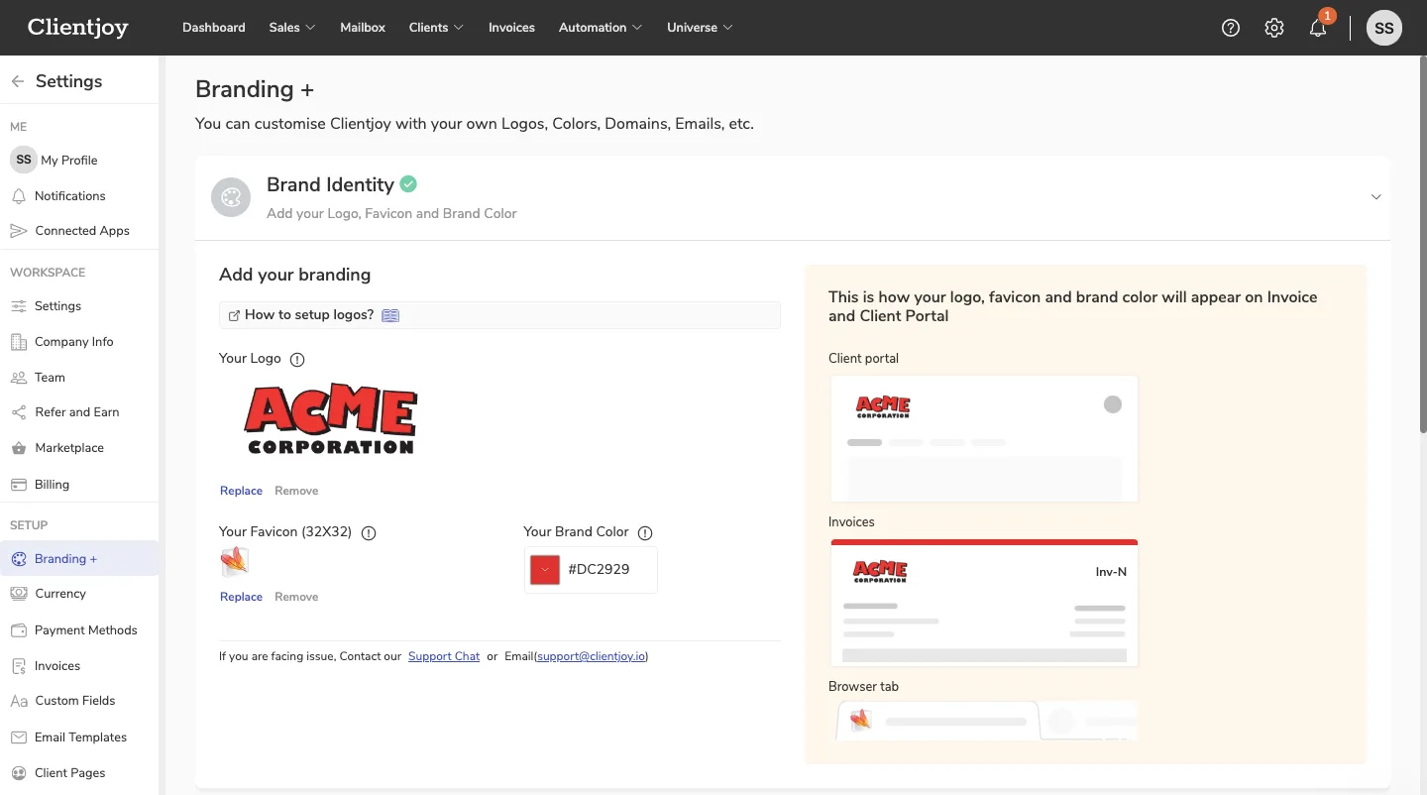This screenshot has height=795, width=1427.
Task: Click the Client portal preview card
Action: pos(984,438)
